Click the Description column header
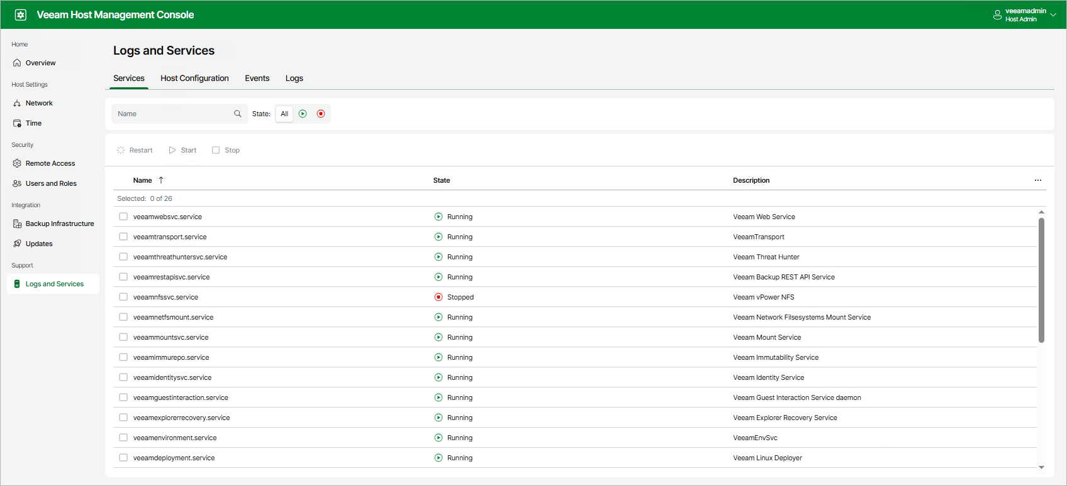Image resolution: width=1067 pixels, height=486 pixels. pos(751,180)
